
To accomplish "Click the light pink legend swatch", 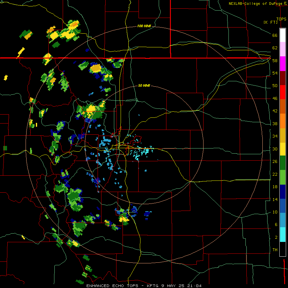I will (x=283, y=49).
